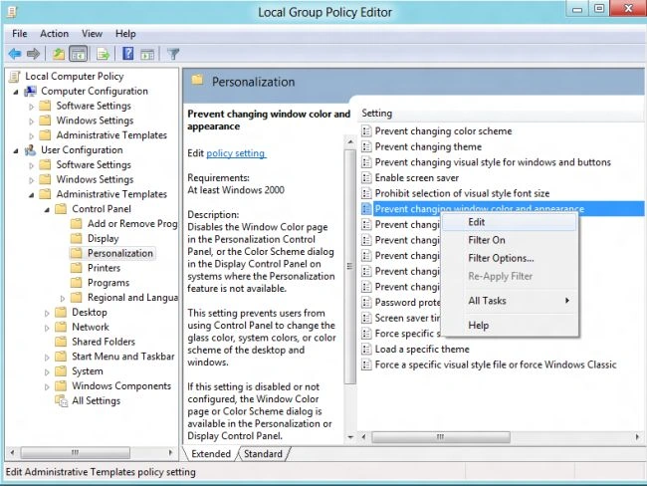Choose Filter Options from context menu

click(x=510, y=258)
